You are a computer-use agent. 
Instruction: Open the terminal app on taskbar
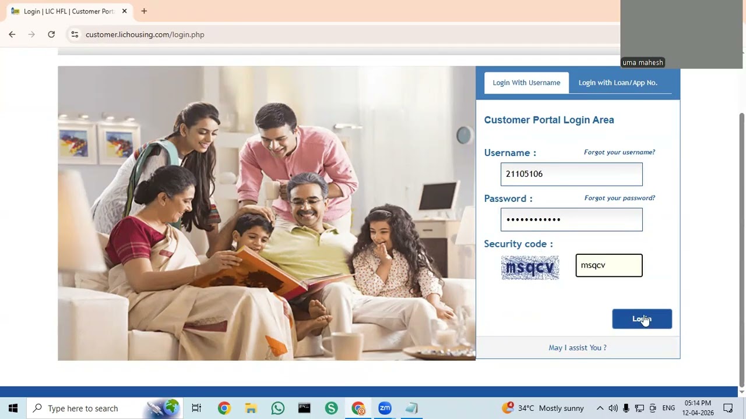click(x=304, y=408)
